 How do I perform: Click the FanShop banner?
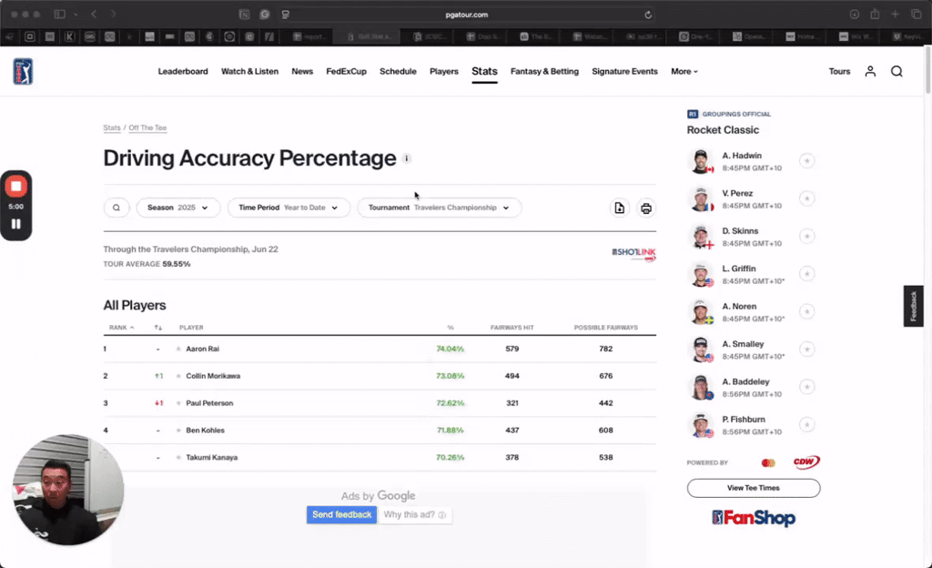coord(754,518)
